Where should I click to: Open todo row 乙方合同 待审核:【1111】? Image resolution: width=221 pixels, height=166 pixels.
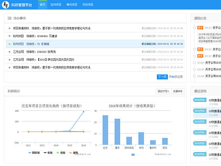point(95,60)
